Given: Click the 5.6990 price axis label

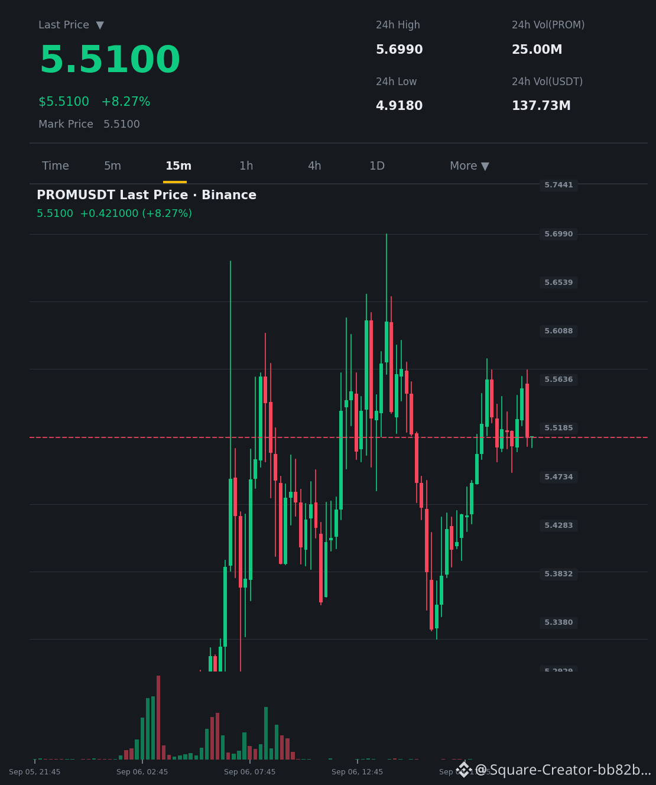Looking at the screenshot, I should [558, 234].
